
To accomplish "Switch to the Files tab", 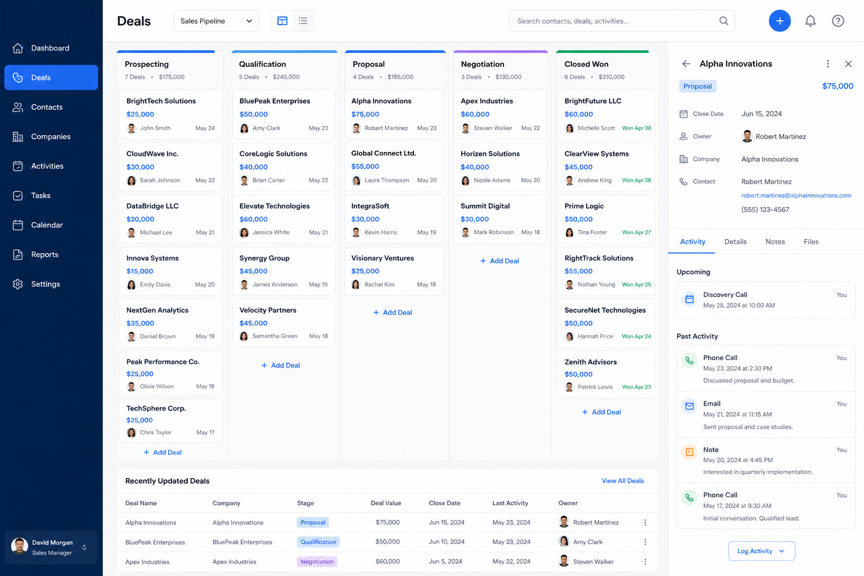I will click(x=811, y=242).
